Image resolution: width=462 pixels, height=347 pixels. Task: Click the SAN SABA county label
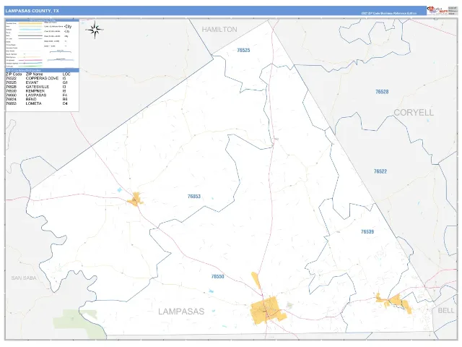[24, 278]
